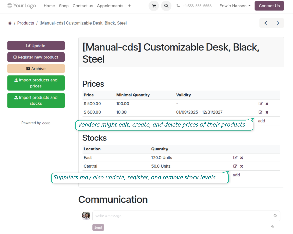Open the Appointments menu item
This screenshot has width=293, height=234.
click(110, 6)
